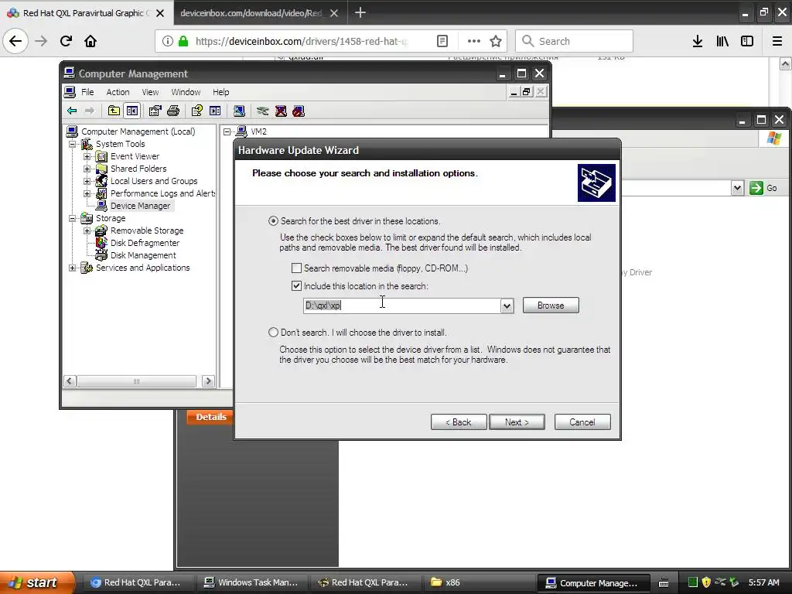Click driver location path input field

click(402, 306)
